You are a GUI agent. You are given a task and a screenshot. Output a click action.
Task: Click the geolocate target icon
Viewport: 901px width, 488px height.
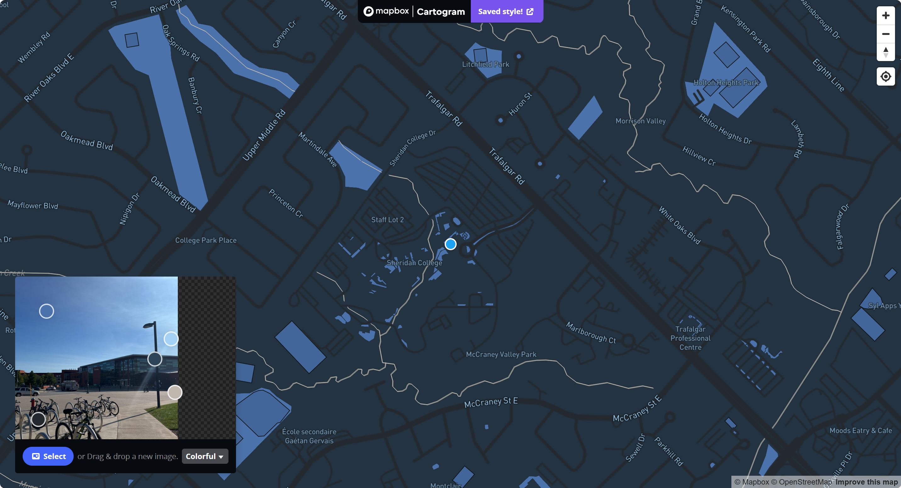[885, 76]
